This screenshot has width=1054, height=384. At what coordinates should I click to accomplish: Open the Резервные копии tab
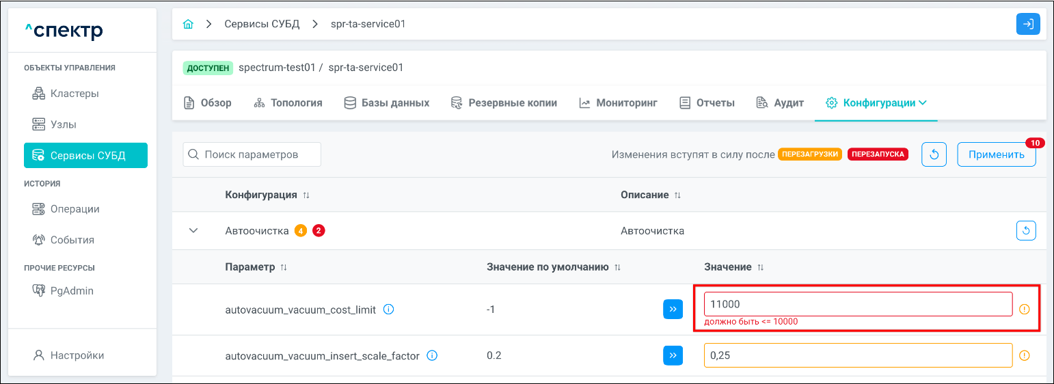pos(504,103)
